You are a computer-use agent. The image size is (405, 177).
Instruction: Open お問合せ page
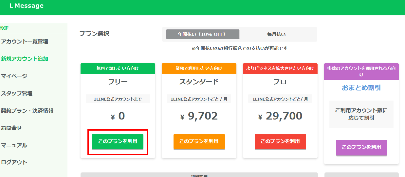(x=11, y=128)
